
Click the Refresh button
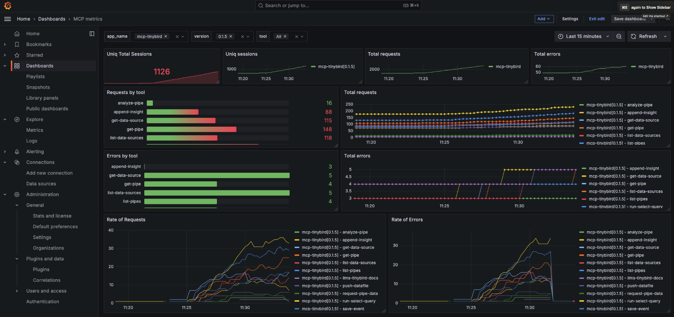pos(644,36)
